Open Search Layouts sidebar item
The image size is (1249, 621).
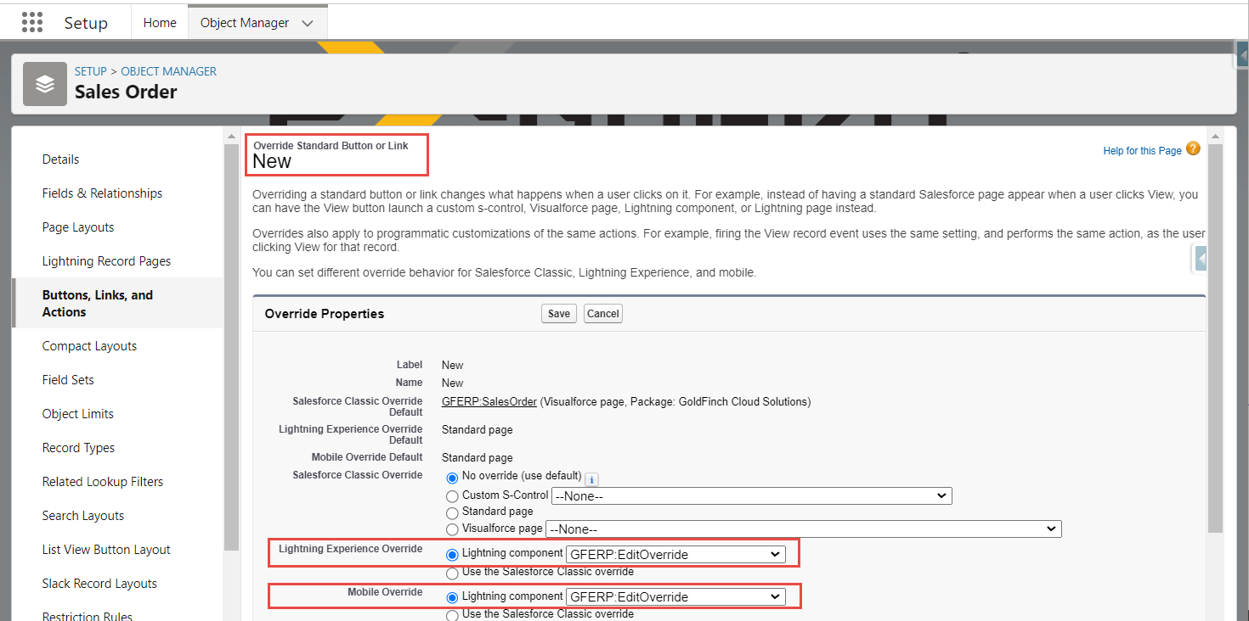(83, 516)
